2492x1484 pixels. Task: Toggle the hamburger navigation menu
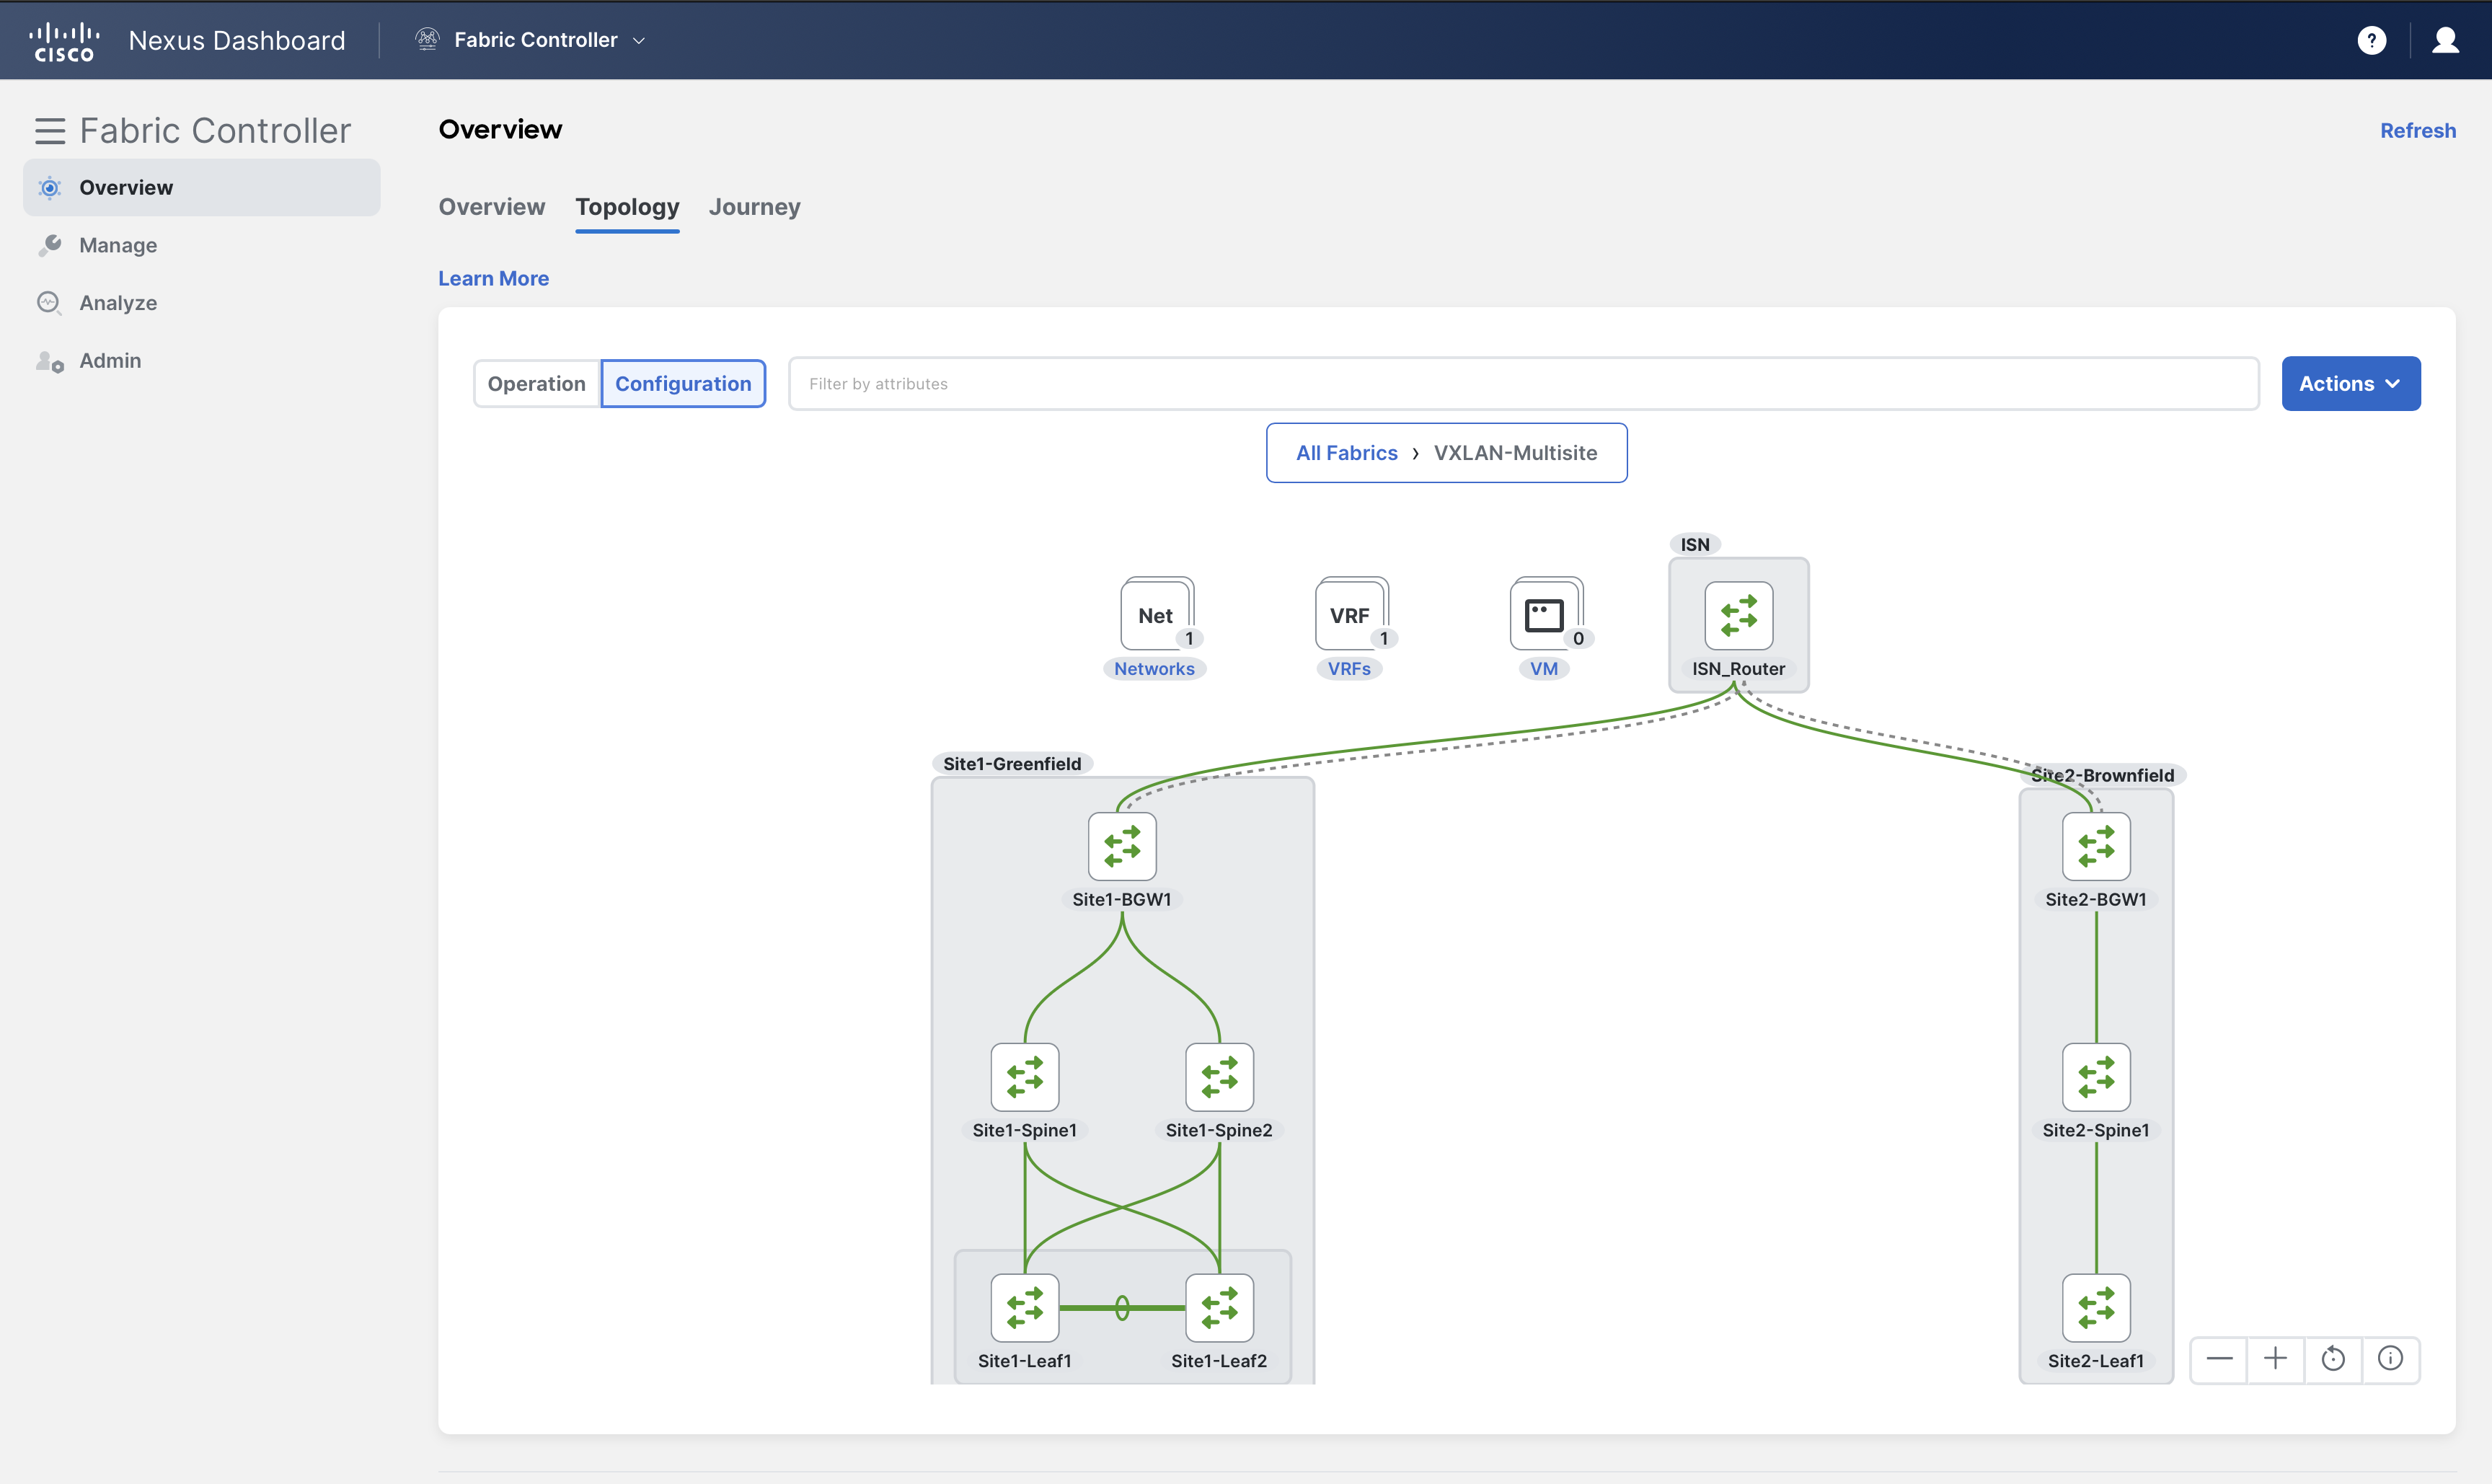point(50,131)
